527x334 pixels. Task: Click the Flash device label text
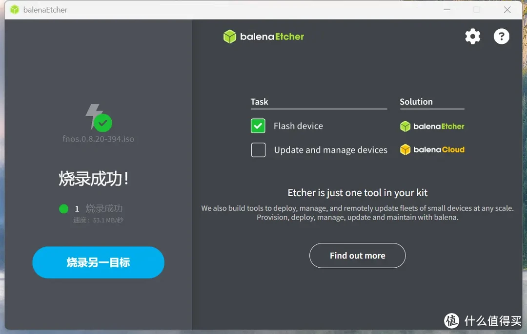298,126
